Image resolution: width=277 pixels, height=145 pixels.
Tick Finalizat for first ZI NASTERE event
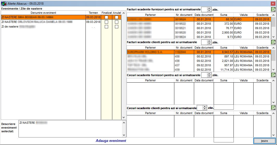pyautogui.click(x=106, y=17)
